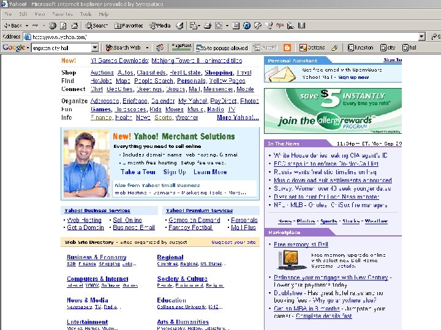This screenshot has height=330, width=441.
Task: Open the Back button history dropdown
Action: (27, 26)
